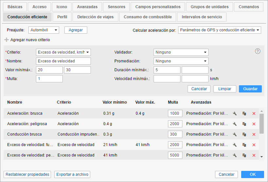Copy the 'Conducción brusca' criterion row

[244, 135]
